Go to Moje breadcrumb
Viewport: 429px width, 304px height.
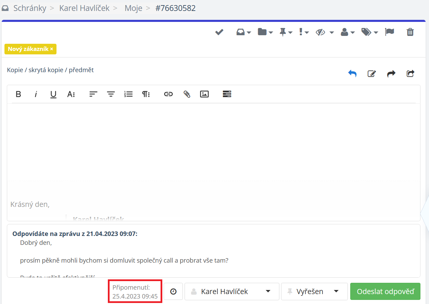[x=134, y=8]
